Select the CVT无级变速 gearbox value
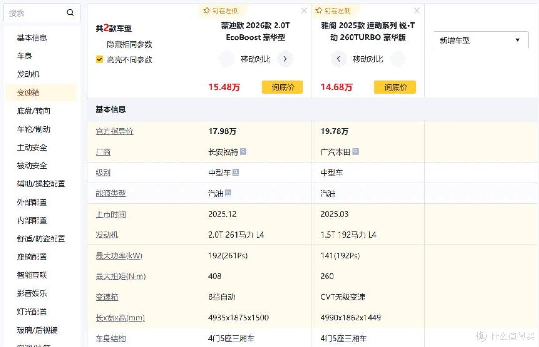 tap(343, 297)
